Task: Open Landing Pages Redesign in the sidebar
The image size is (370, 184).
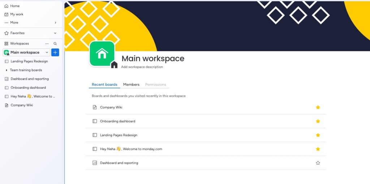Action: [29, 61]
